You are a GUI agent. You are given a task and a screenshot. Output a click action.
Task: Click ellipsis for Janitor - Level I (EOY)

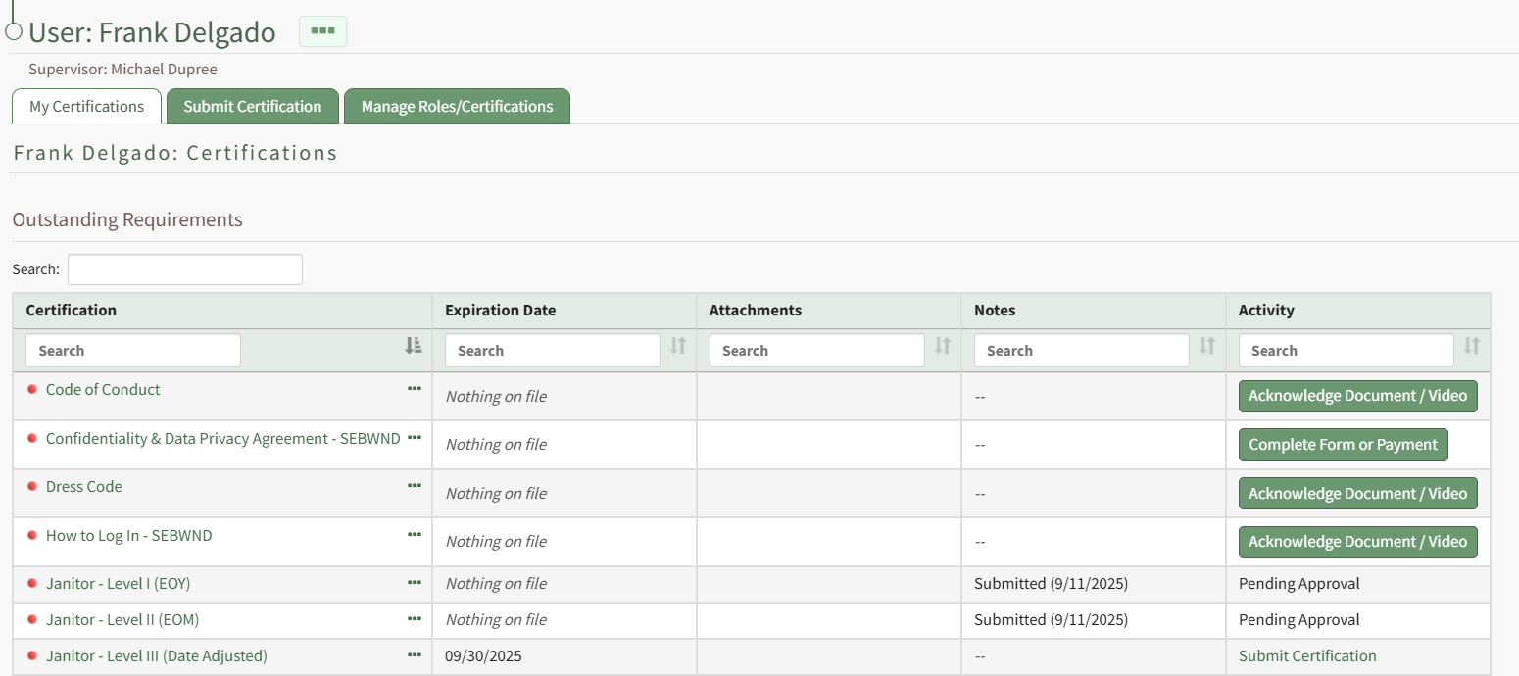pos(415,583)
